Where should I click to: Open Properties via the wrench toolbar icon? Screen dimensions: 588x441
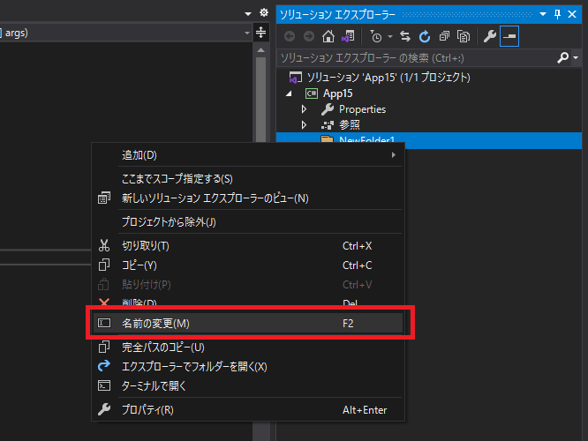tap(491, 36)
